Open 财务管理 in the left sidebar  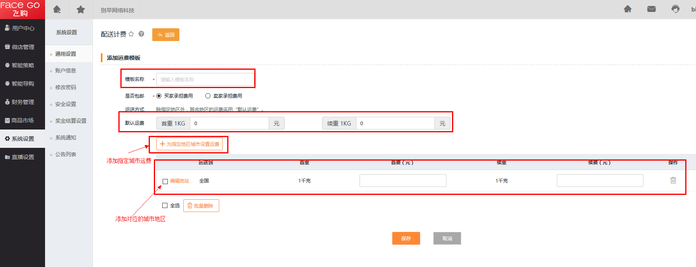23,102
